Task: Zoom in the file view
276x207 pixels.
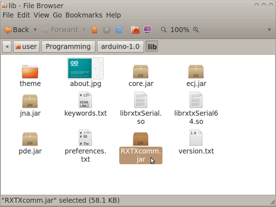Action: [x=196, y=30]
